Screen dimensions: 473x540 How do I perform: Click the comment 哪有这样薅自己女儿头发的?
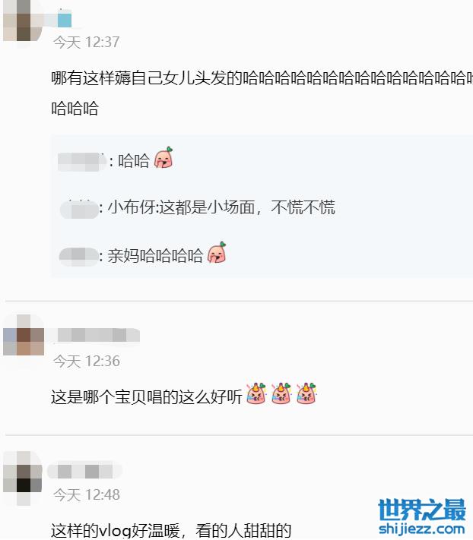(147, 78)
